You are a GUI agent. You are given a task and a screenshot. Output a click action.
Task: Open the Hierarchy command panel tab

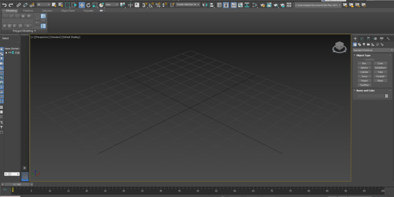[x=368, y=38]
